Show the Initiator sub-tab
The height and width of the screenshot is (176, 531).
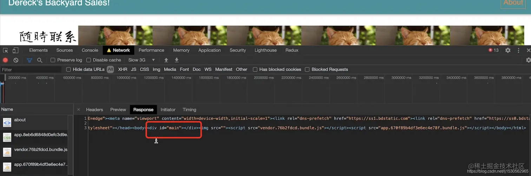pyautogui.click(x=168, y=110)
